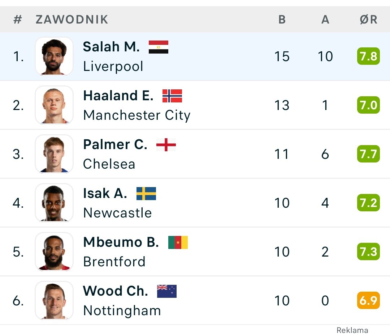This screenshot has height=334, width=390.
Task: Go to Chelsea team page
Action: 109,164
